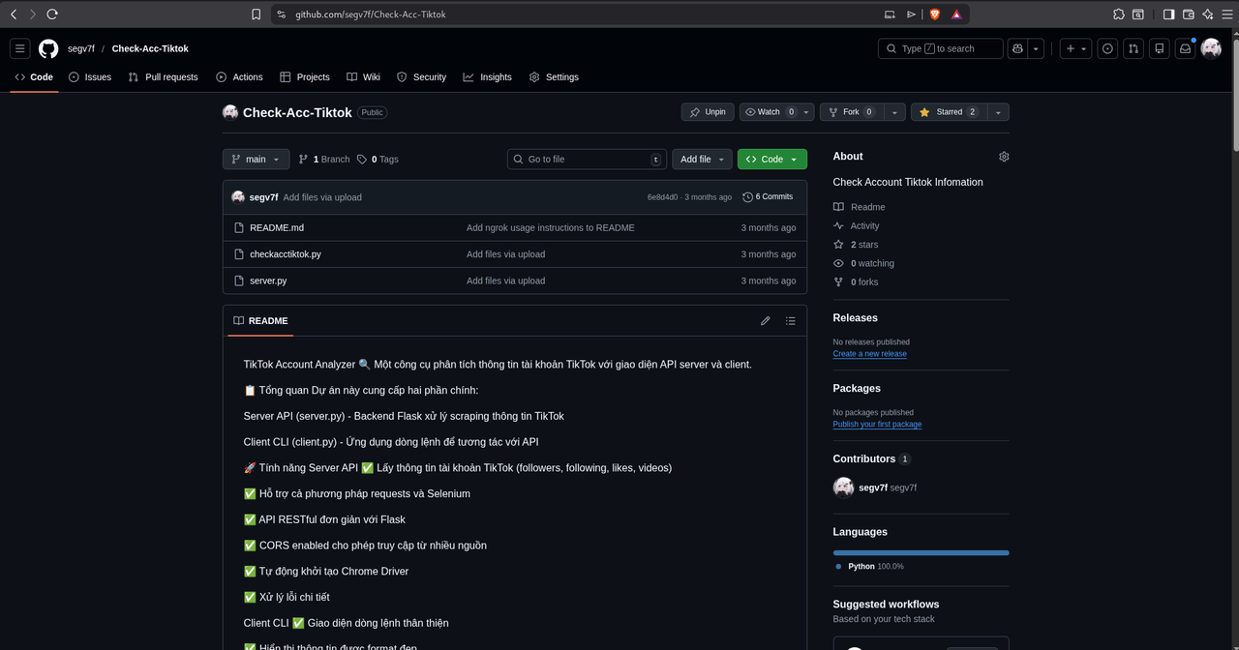
Task: Open the main branch selector dropdown
Action: click(x=256, y=160)
